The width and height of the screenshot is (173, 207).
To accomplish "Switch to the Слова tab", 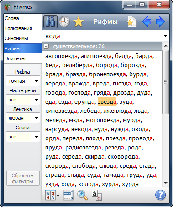I will [x=22, y=18].
